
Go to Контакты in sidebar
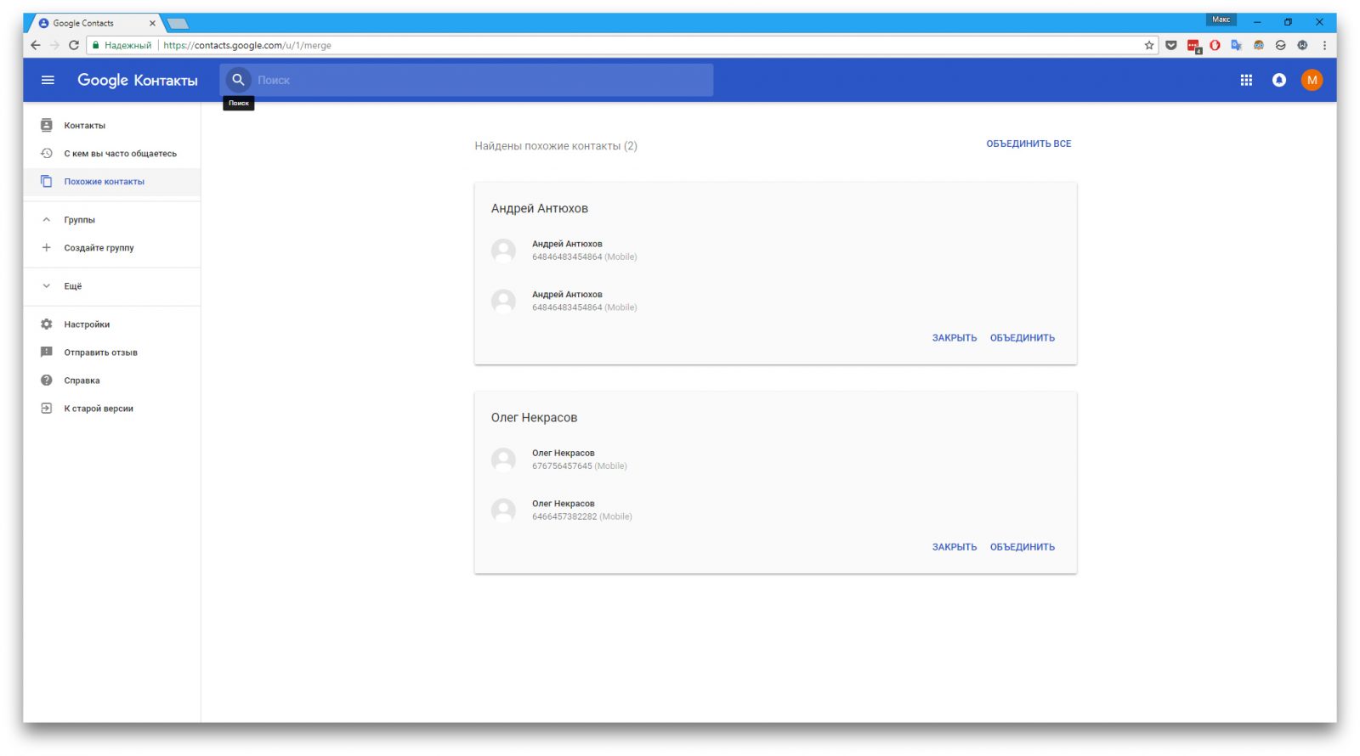84,126
